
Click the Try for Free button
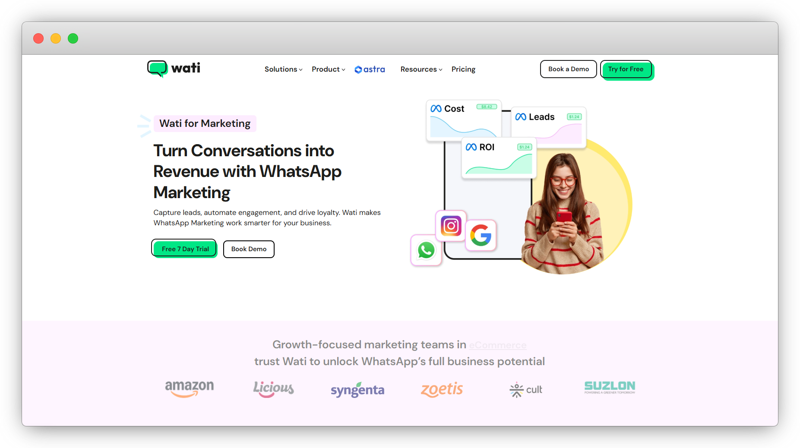tap(626, 69)
